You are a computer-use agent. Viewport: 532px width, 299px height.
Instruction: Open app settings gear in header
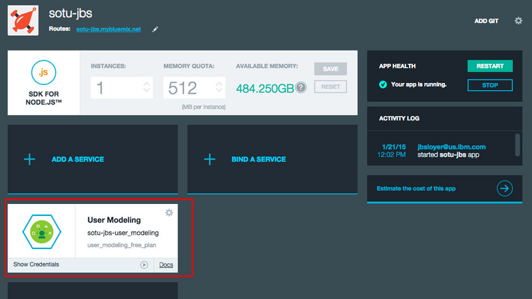518,21
